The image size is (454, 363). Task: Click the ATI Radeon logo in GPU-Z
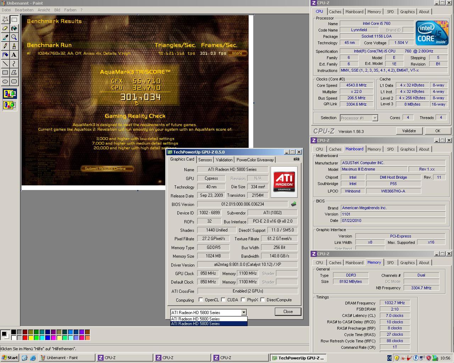(284, 182)
